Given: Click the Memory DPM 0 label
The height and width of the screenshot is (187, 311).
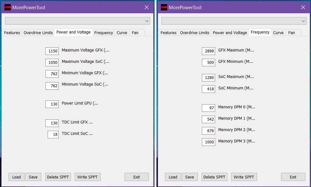Looking at the screenshot, I should [x=237, y=107].
